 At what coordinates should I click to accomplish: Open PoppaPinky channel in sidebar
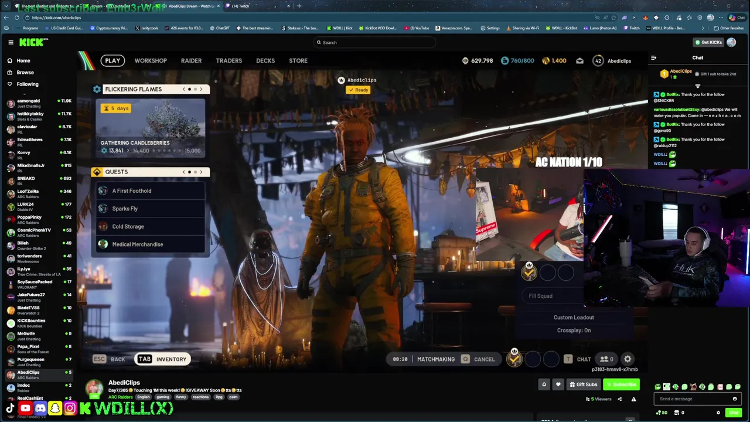tap(38, 219)
